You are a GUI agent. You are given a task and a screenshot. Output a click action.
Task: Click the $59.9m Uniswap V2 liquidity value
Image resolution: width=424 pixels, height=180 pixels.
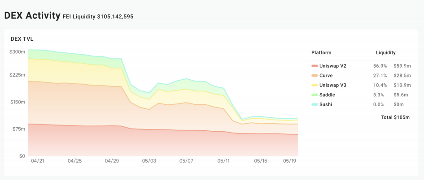[x=402, y=66]
